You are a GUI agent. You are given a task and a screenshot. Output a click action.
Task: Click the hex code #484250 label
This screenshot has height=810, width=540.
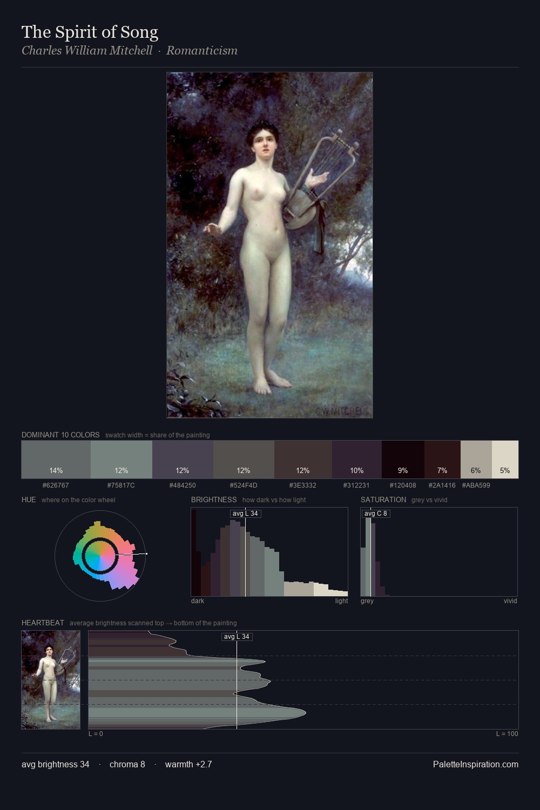coord(183,485)
